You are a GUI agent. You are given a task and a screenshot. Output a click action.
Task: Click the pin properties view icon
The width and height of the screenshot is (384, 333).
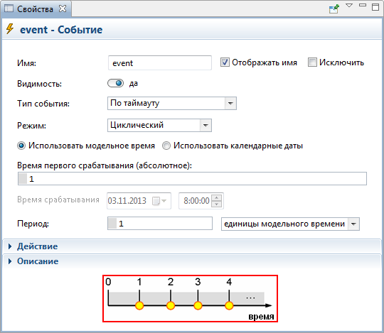coord(334,9)
